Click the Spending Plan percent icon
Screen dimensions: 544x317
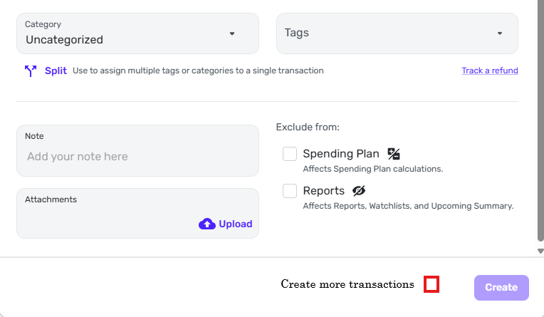[394, 153]
